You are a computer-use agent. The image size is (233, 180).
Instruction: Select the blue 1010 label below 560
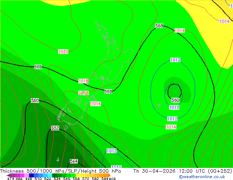click(174, 107)
